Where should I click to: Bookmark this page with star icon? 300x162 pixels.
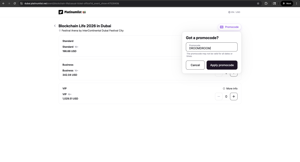click(x=258, y=4)
